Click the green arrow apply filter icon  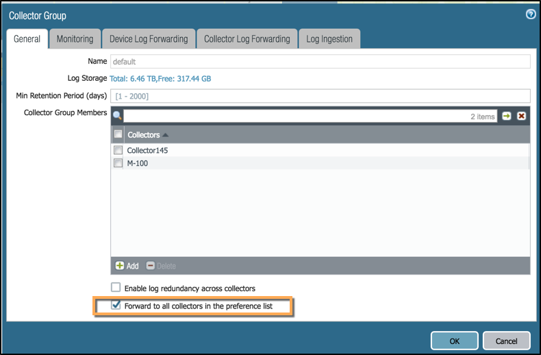pyautogui.click(x=507, y=116)
